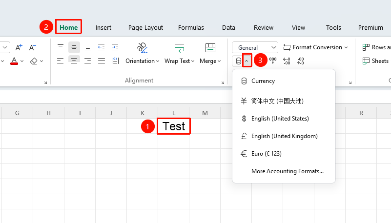
Task: Expand the Merge dropdown
Action: pos(219,61)
